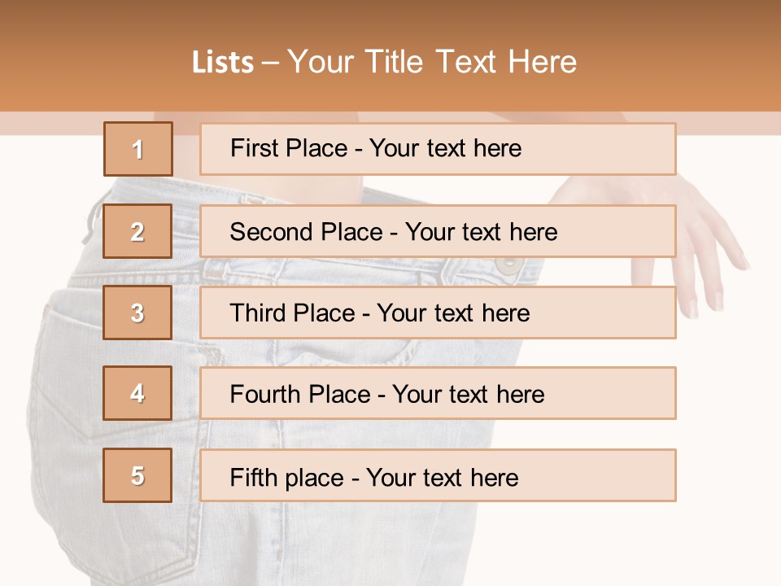Click the "Your Title Text Here" title text
The image size is (781, 586).
click(x=432, y=63)
